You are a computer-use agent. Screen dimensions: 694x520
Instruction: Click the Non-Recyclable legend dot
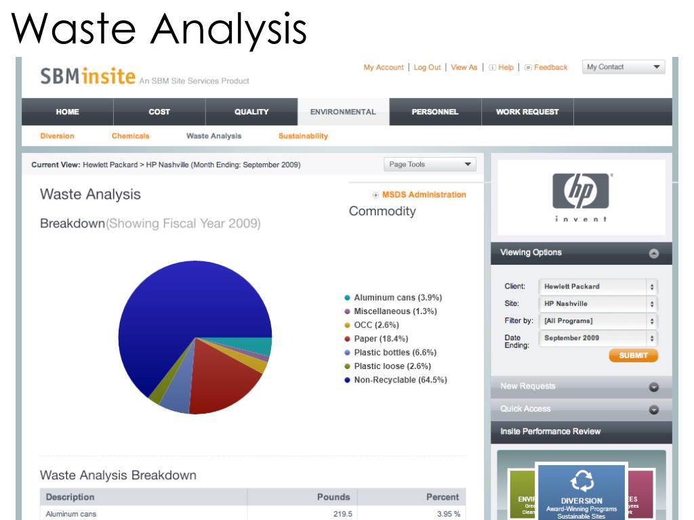click(x=347, y=380)
